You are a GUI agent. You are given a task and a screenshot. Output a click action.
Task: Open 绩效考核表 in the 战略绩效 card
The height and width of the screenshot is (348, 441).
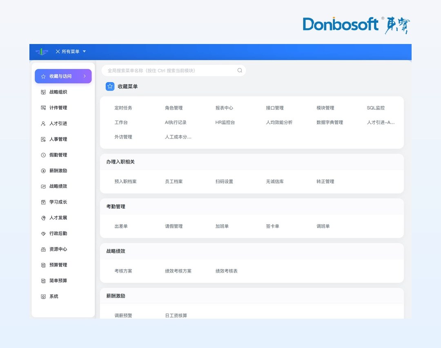(226, 271)
